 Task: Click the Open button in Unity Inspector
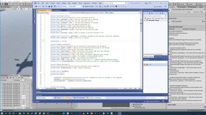tap(189, 12)
